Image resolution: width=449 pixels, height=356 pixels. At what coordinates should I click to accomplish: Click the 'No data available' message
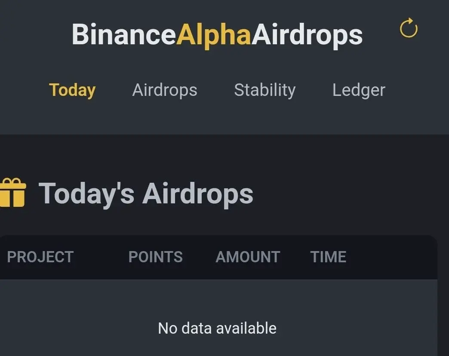[x=217, y=328]
